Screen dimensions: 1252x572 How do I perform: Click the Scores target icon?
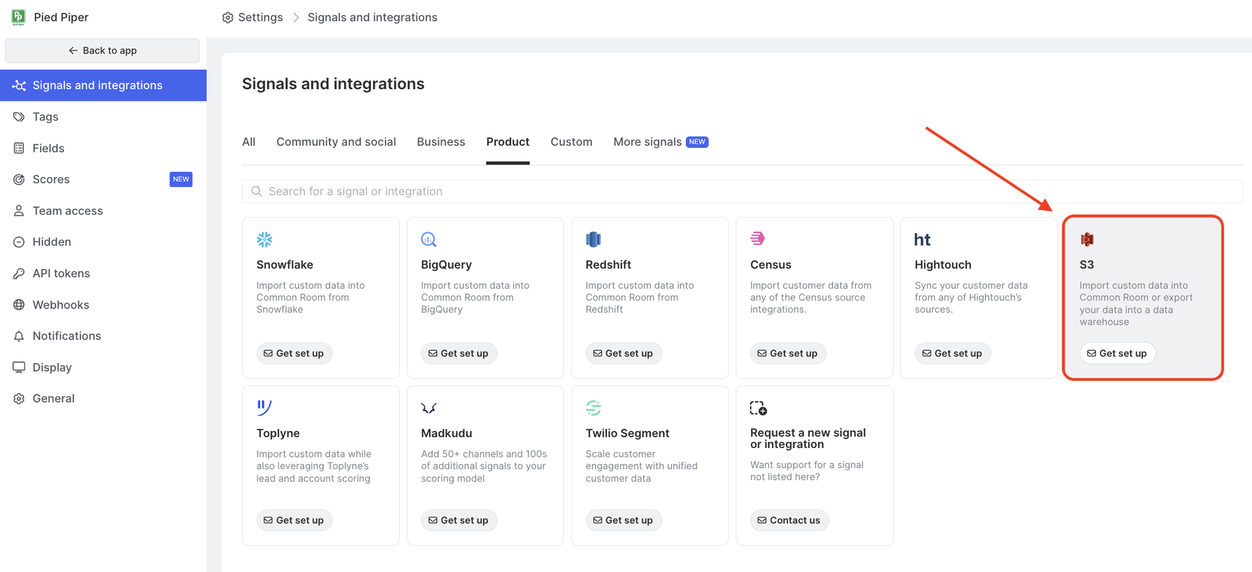[19, 179]
